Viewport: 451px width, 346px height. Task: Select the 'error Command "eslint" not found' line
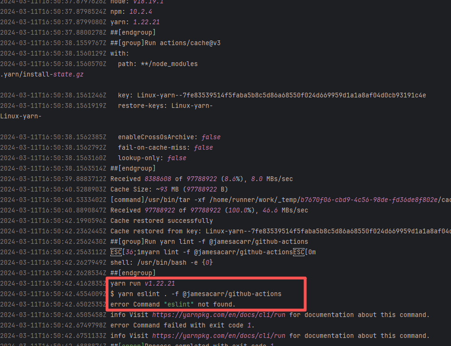click(173, 304)
